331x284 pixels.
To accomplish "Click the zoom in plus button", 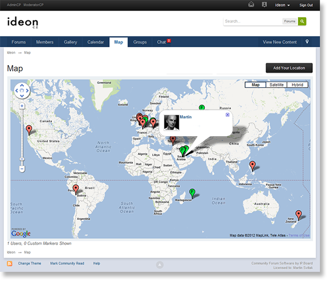I will point(22,106).
